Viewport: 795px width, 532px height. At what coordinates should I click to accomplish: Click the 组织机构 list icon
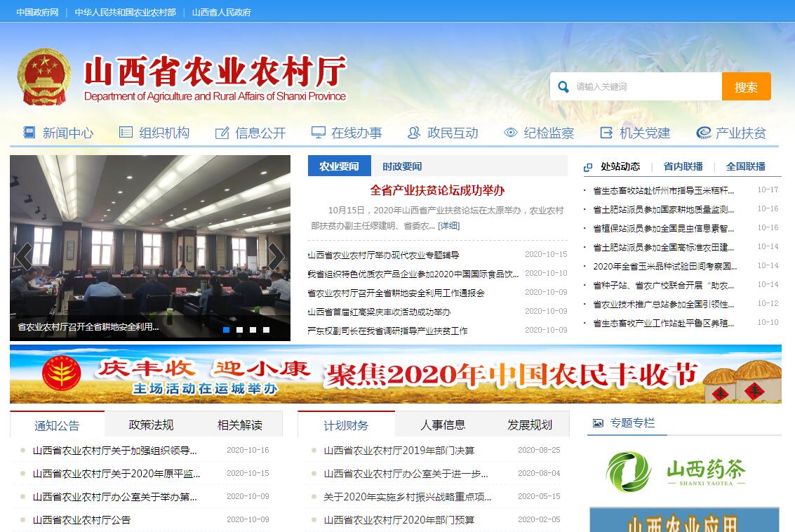(126, 133)
